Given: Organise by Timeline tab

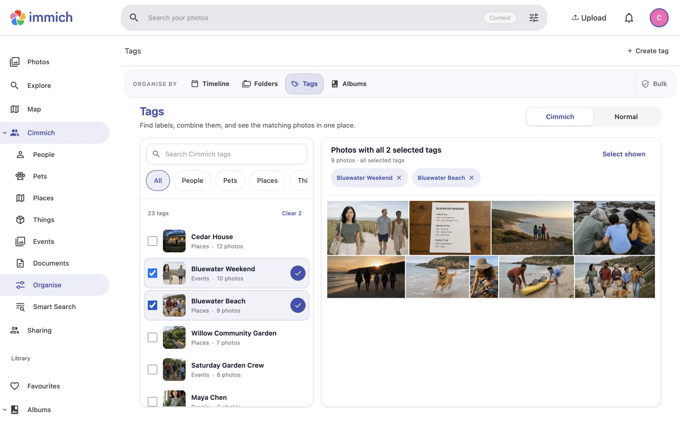Looking at the screenshot, I should click(x=210, y=84).
